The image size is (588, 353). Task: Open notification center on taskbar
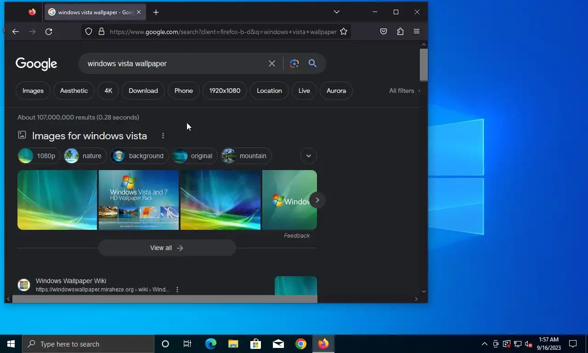(x=573, y=344)
